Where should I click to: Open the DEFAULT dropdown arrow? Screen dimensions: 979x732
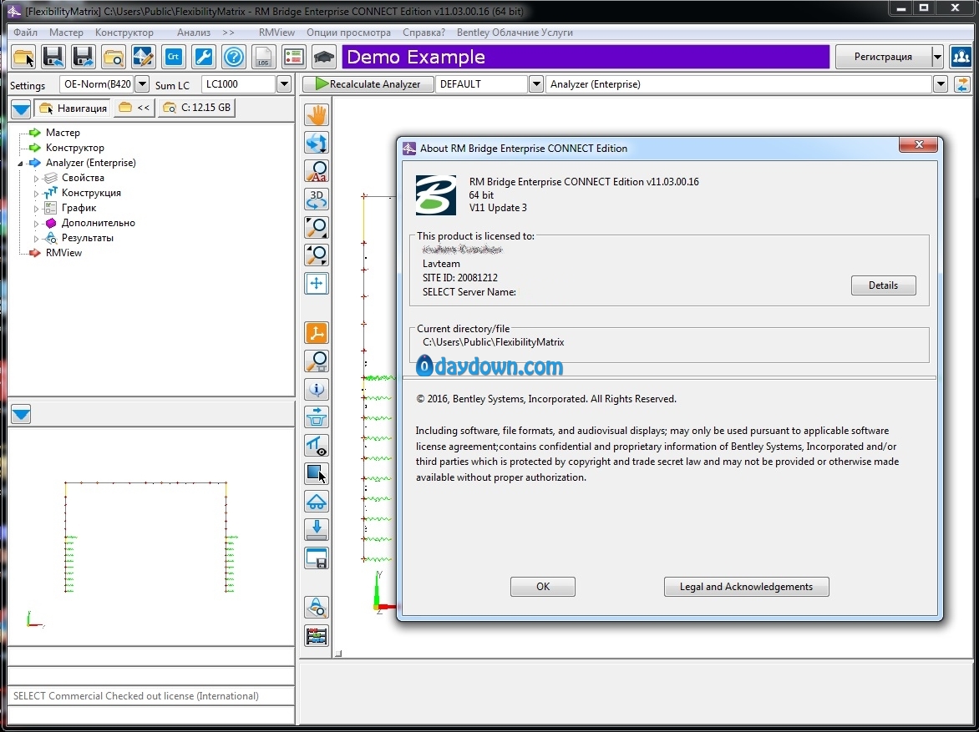(x=535, y=83)
